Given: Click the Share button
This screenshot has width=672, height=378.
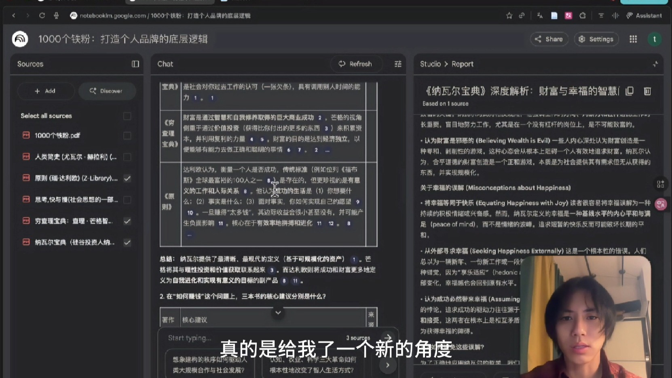Looking at the screenshot, I should coord(549,39).
